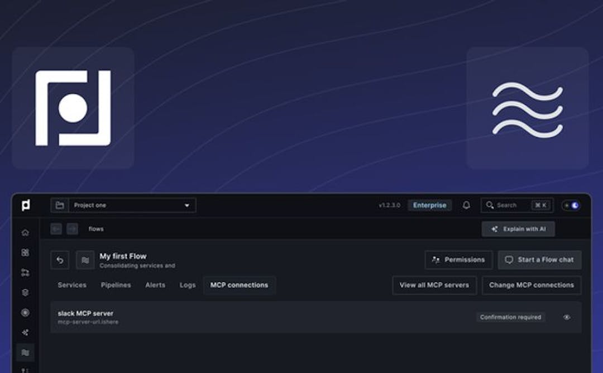The image size is (603, 373).
Task: Click Change MCP connections
Action: point(532,285)
